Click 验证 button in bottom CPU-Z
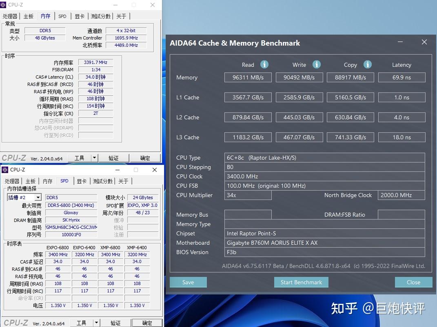Image resolution: width=437 pixels, height=327 pixels. [115, 323]
